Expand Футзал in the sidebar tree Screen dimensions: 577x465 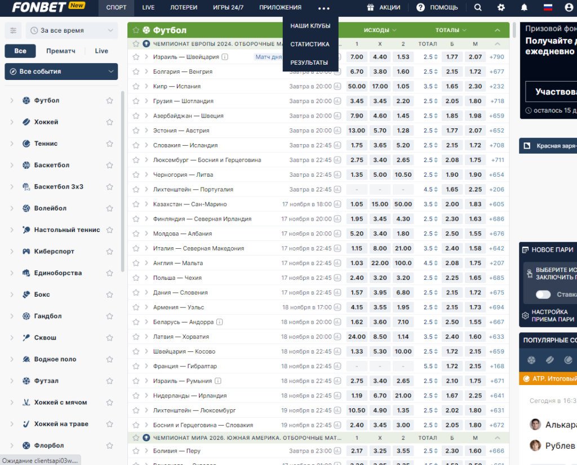[12, 381]
